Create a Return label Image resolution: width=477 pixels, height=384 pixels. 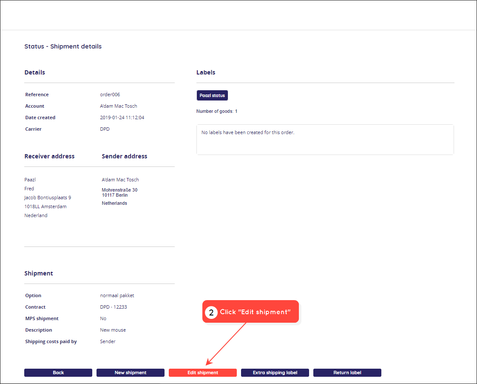(347, 373)
